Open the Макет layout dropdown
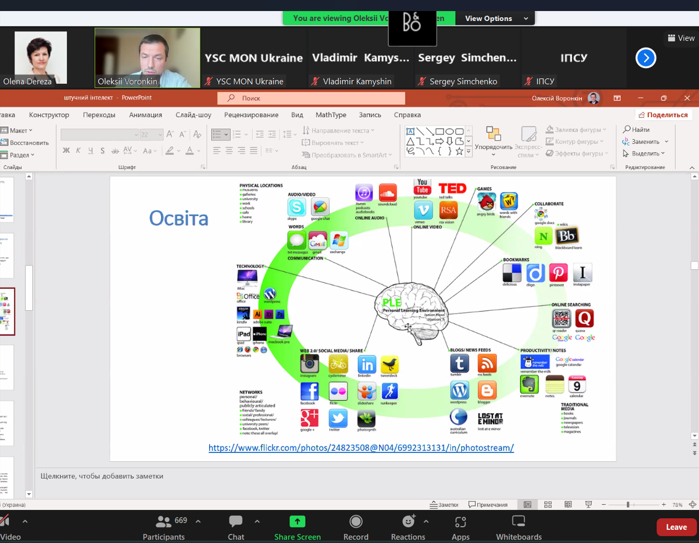The image size is (699, 543). [x=18, y=130]
